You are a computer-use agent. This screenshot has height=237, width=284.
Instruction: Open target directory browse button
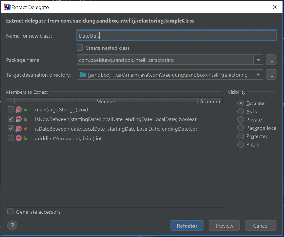[x=271, y=74]
